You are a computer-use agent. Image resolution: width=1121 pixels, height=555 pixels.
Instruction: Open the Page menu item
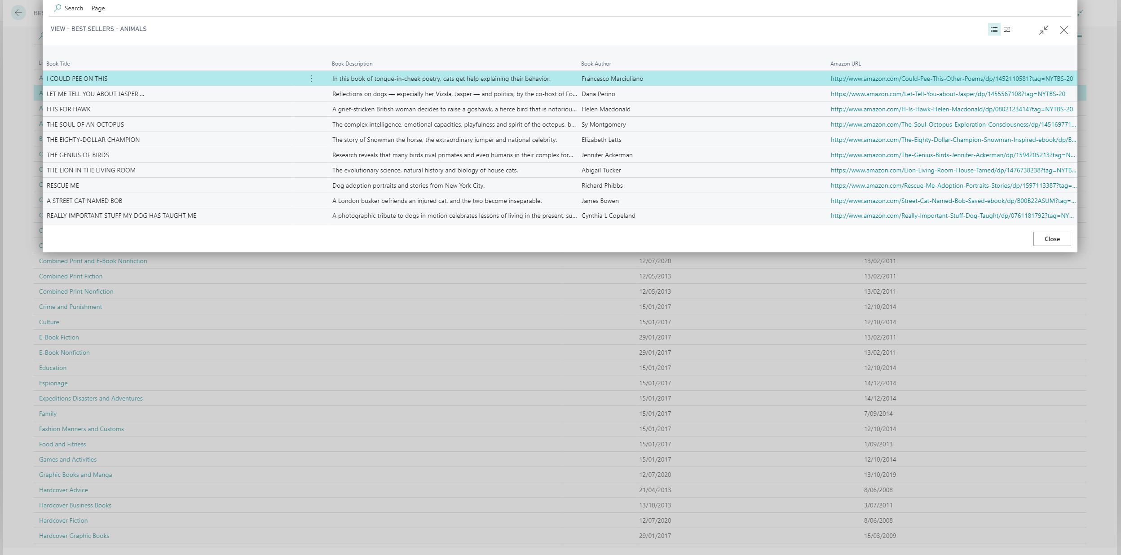tap(97, 8)
